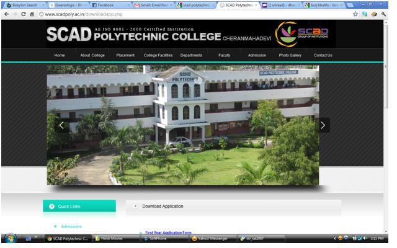Open the Departments menu item
The image size is (397, 248).
(x=191, y=55)
